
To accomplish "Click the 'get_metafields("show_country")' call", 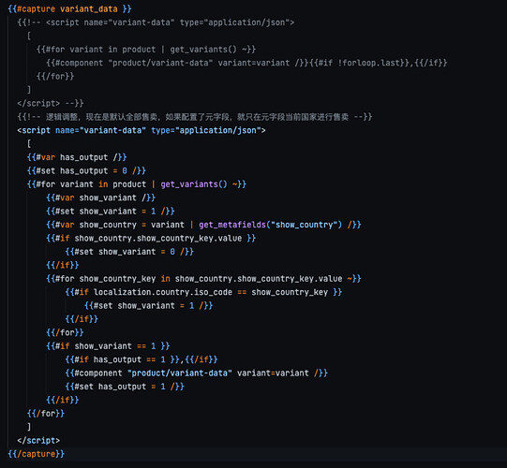I will (270, 225).
